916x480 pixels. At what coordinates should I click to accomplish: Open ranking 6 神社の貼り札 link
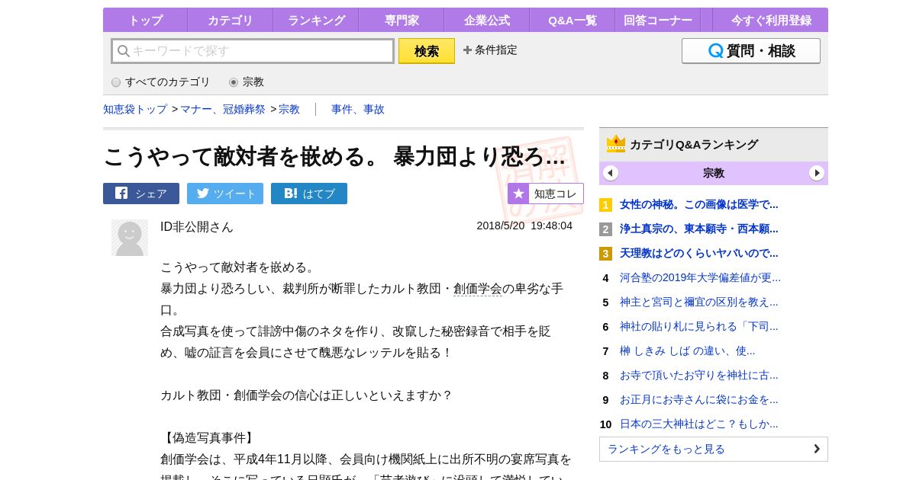coord(699,326)
